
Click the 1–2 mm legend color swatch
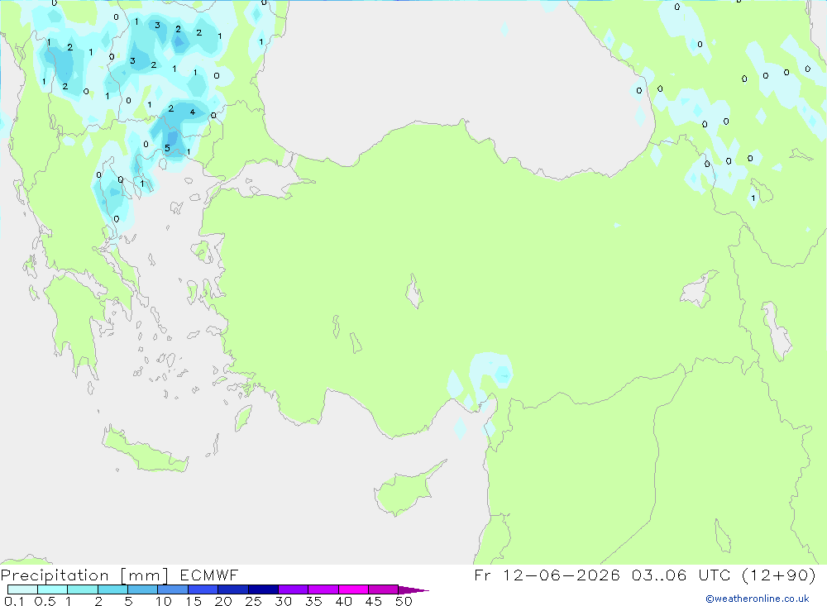83,589
